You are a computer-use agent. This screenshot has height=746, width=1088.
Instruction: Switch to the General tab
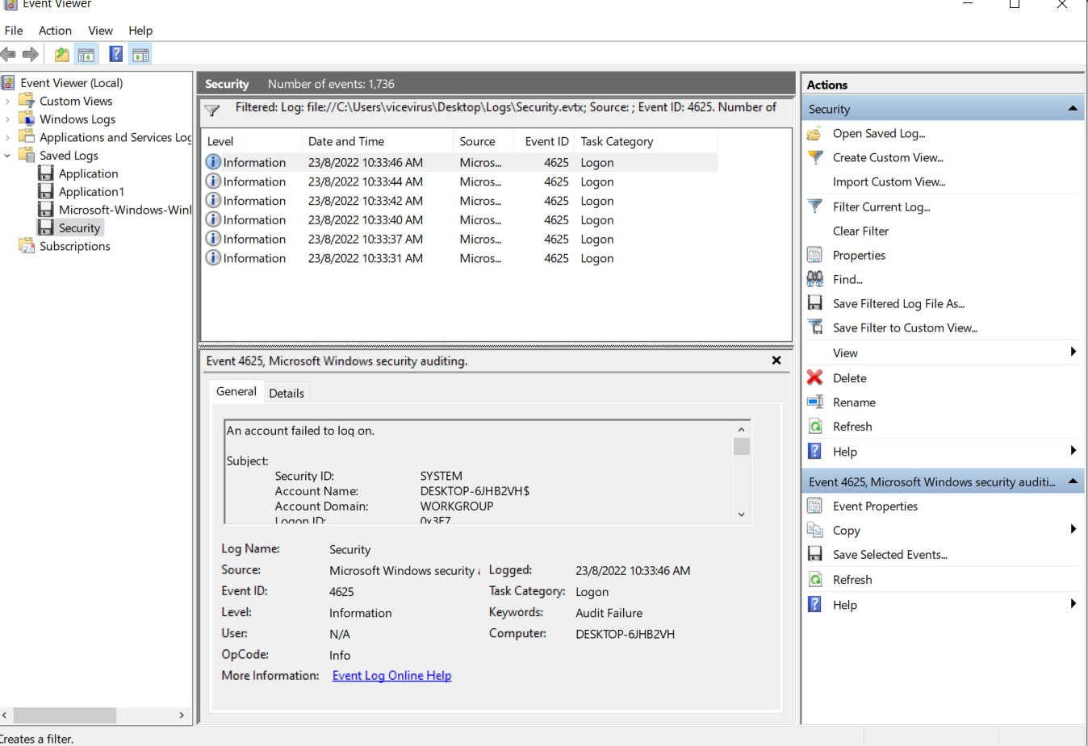coord(236,391)
